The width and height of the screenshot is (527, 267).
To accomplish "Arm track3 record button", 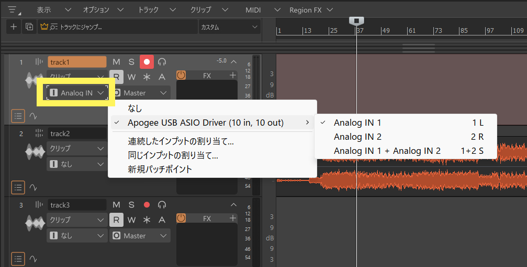I will [x=147, y=205].
